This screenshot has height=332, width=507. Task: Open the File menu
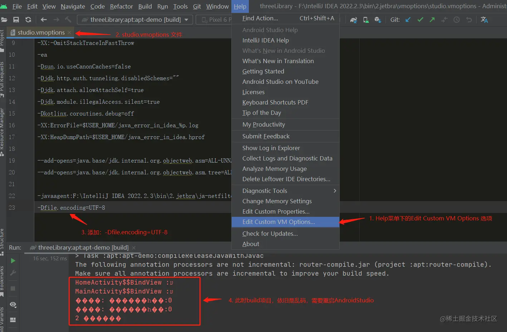[x=17, y=6]
